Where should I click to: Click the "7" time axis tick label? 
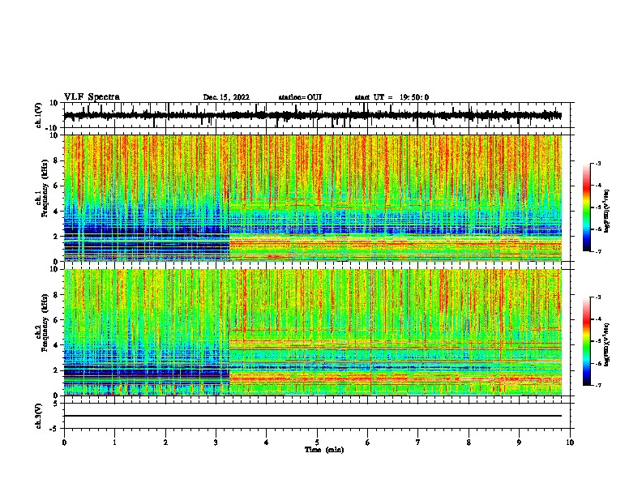point(418,443)
